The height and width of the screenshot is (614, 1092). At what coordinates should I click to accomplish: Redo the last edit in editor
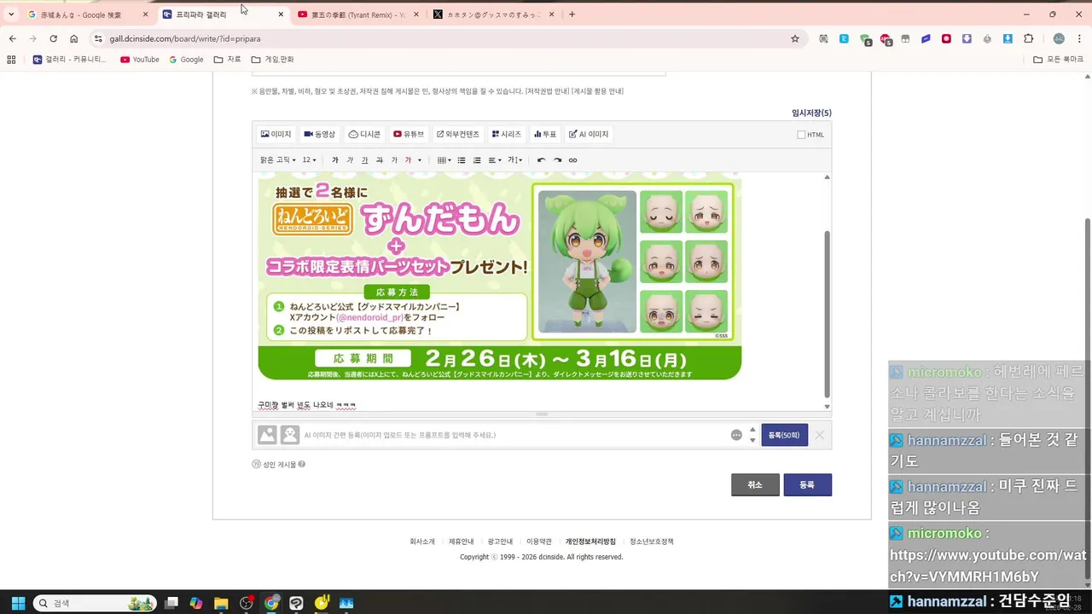[x=557, y=160]
